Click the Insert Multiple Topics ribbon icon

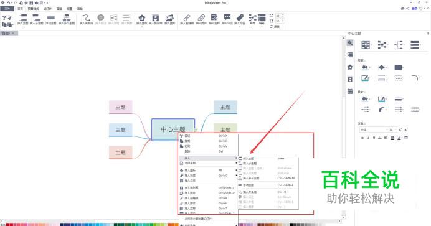(x=67, y=18)
